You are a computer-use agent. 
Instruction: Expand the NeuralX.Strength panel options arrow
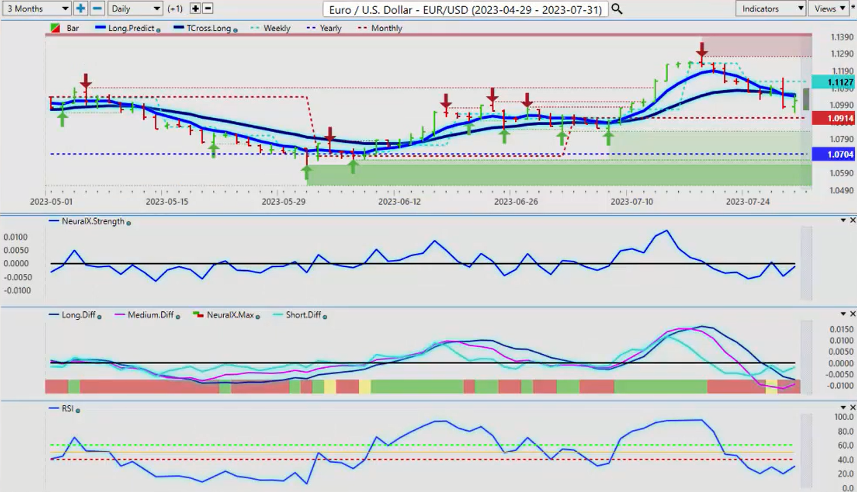[x=843, y=220]
